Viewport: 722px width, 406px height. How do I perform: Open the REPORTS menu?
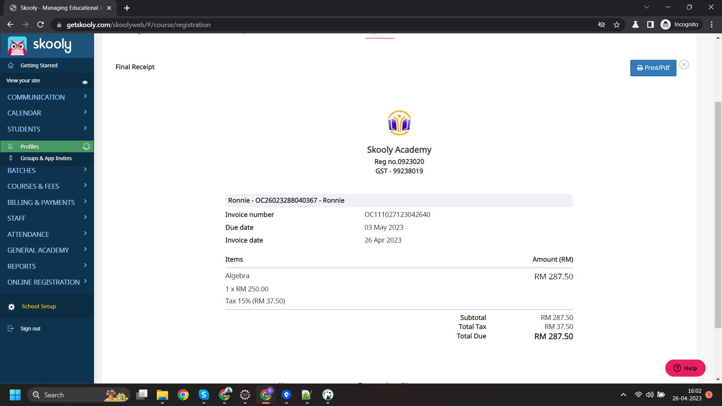coord(47,266)
